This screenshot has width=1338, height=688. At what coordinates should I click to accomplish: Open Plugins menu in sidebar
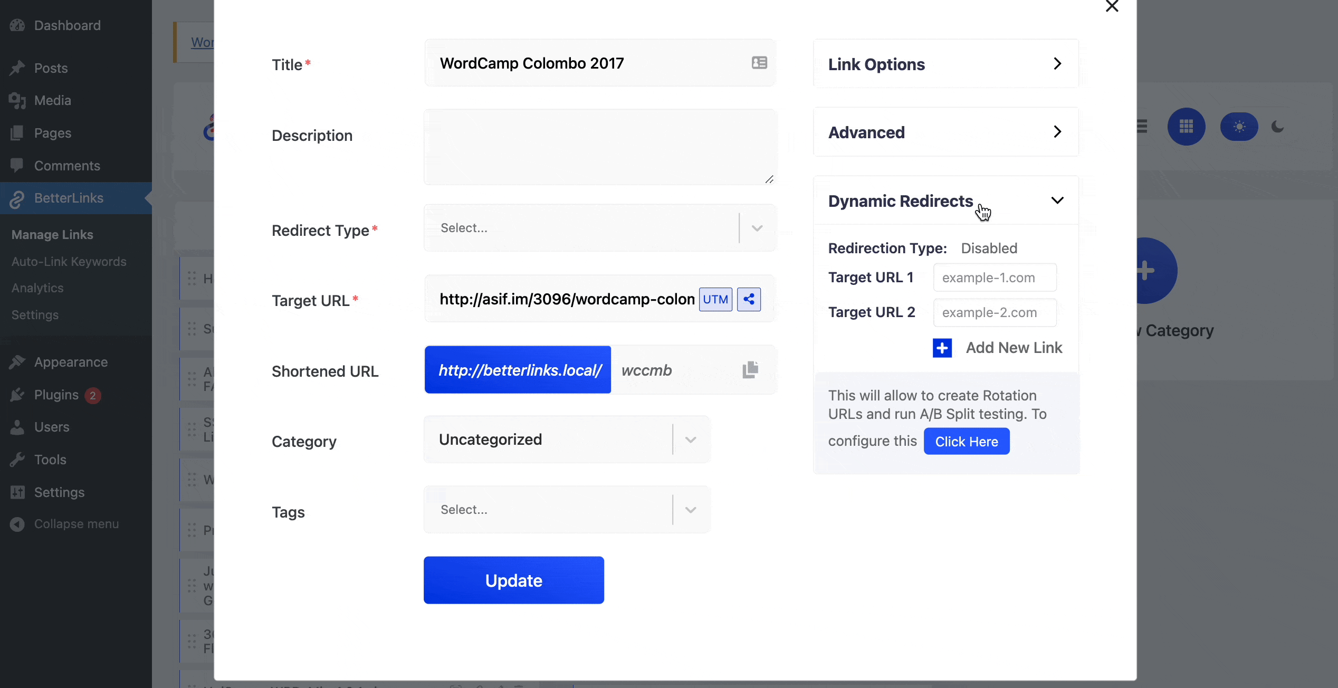tap(56, 395)
